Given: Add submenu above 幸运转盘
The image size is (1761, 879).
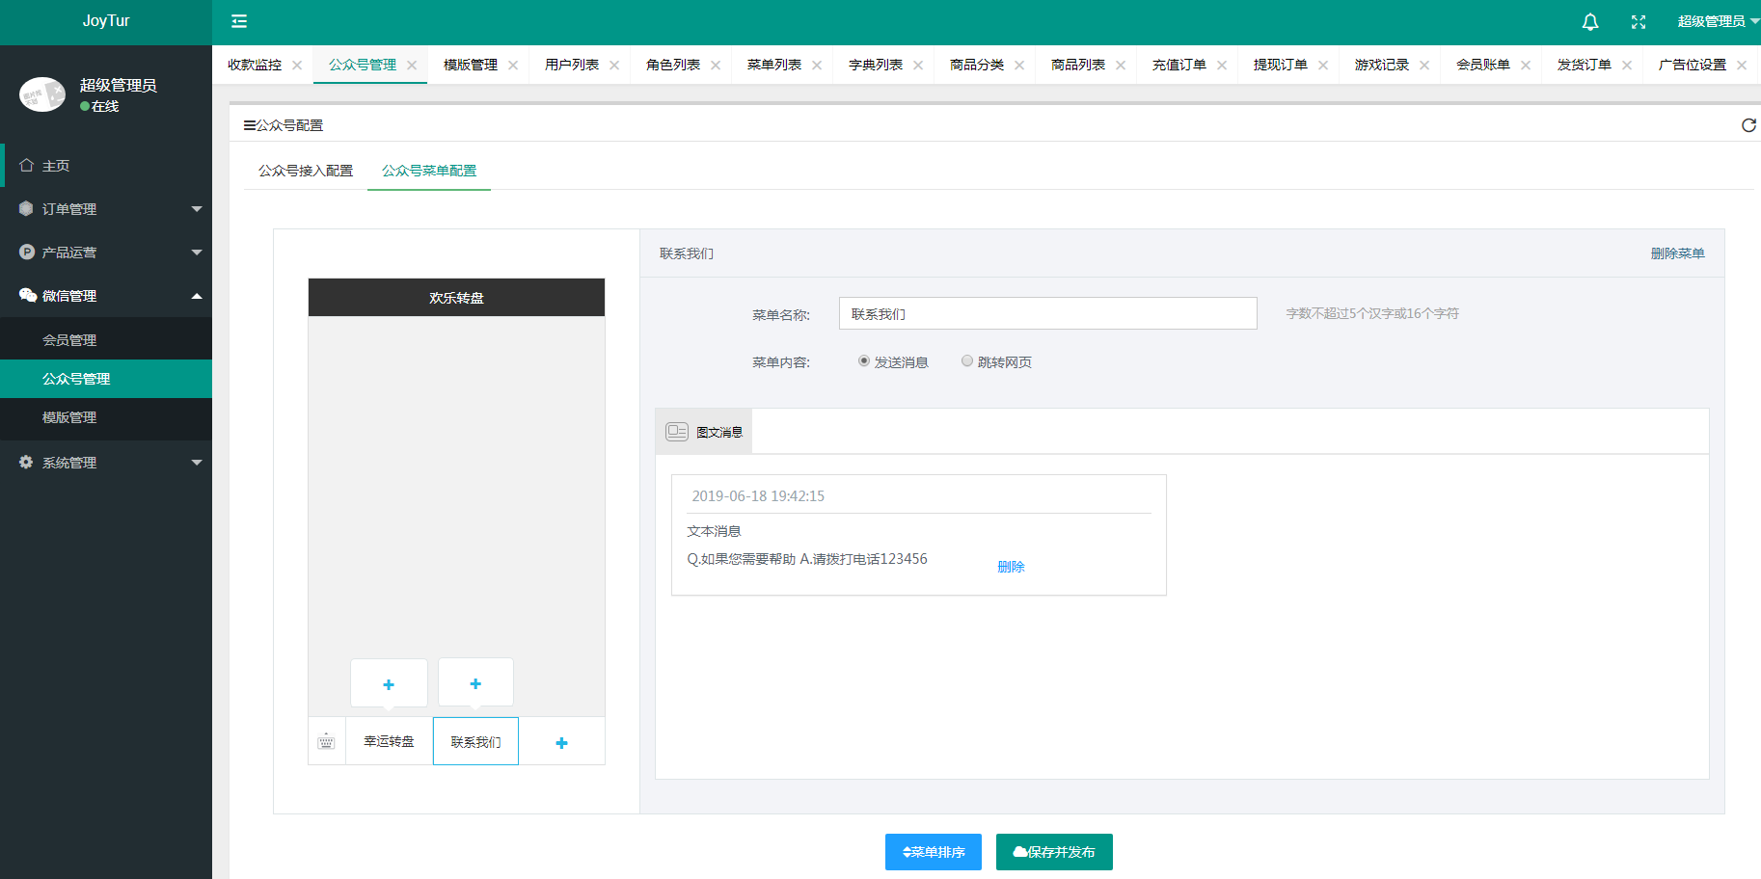Looking at the screenshot, I should pos(389,683).
